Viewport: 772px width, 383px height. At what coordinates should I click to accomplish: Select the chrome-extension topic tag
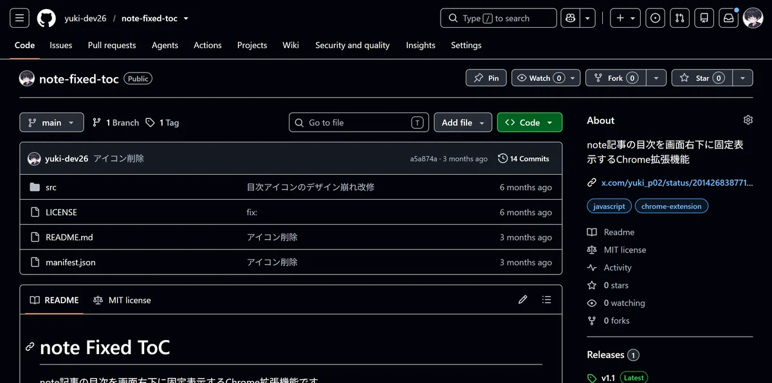(x=672, y=206)
